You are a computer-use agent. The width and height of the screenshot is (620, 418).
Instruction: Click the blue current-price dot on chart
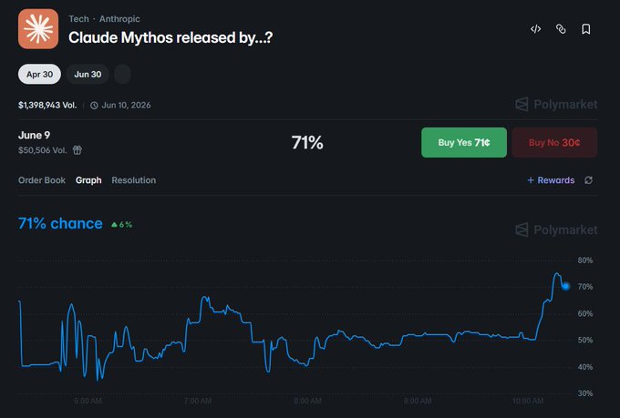(x=566, y=286)
